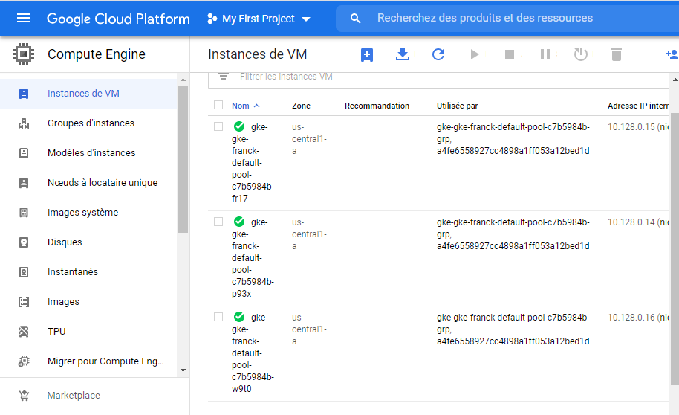The height and width of the screenshot is (415, 679).
Task: Click the Zone column header
Action: click(x=301, y=106)
